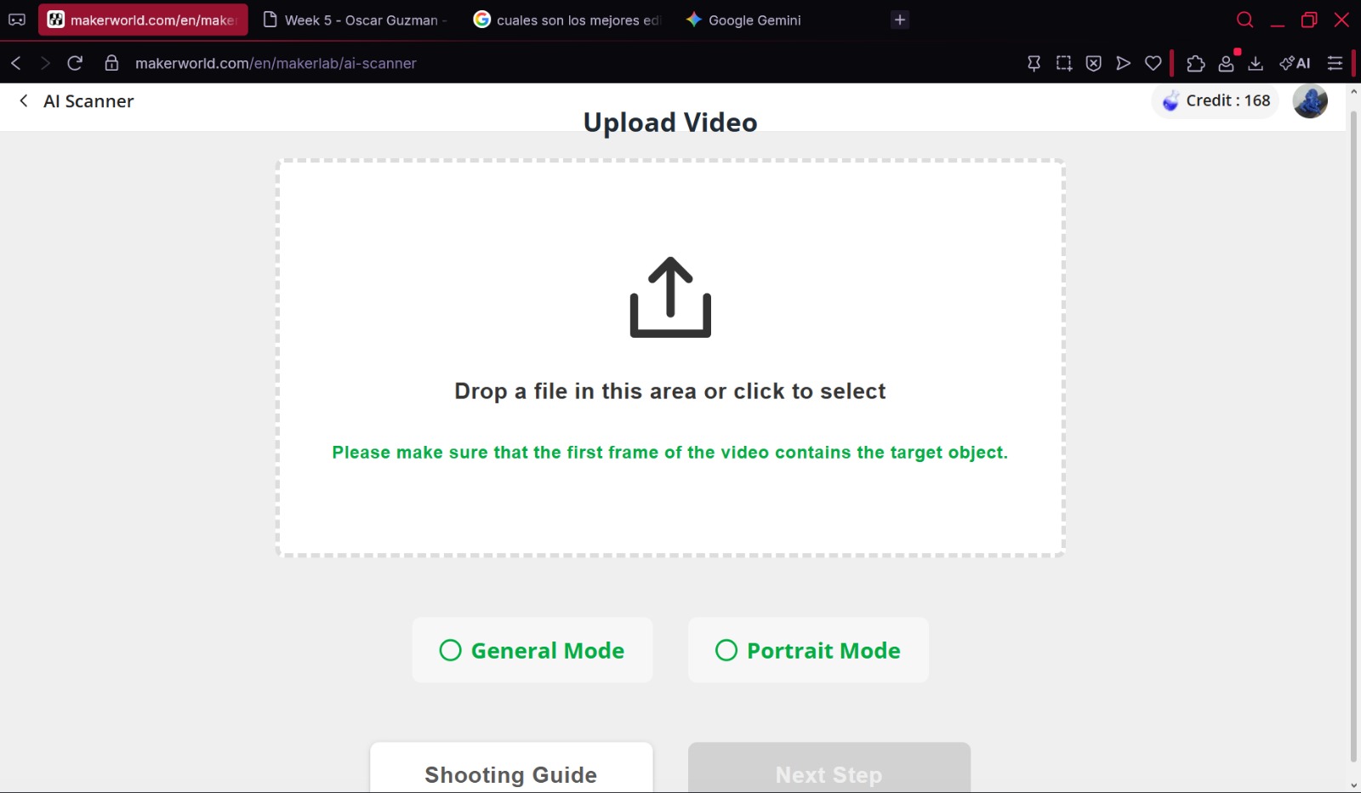Take a snapshot with the capture icon

click(x=1063, y=63)
